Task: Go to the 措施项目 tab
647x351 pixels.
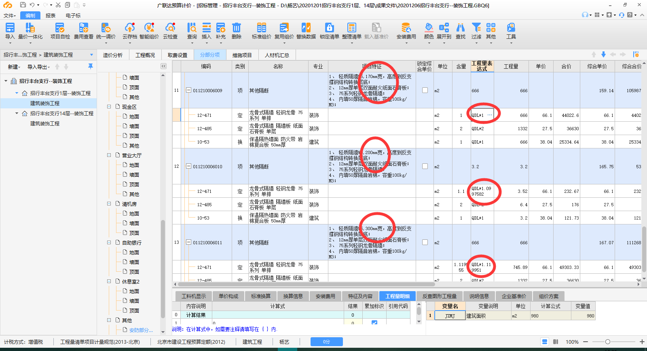Action: click(242, 55)
